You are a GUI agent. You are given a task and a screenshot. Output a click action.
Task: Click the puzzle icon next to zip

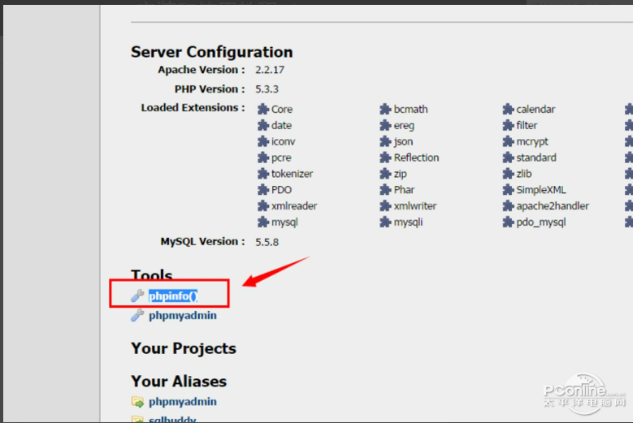pos(385,174)
